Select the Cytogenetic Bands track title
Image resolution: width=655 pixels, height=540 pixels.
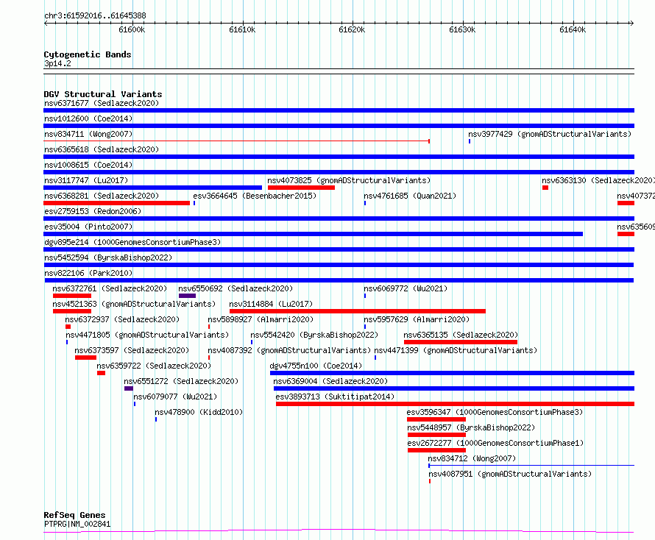point(88,54)
